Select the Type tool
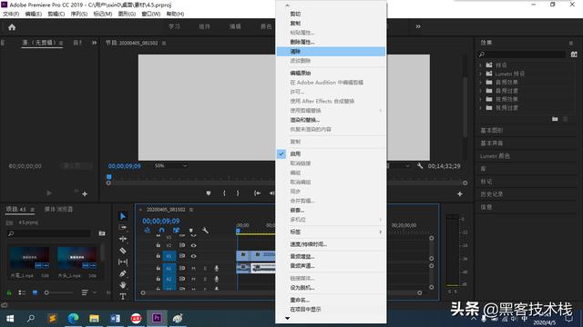Viewport: 583px width, 327px height. [123, 296]
